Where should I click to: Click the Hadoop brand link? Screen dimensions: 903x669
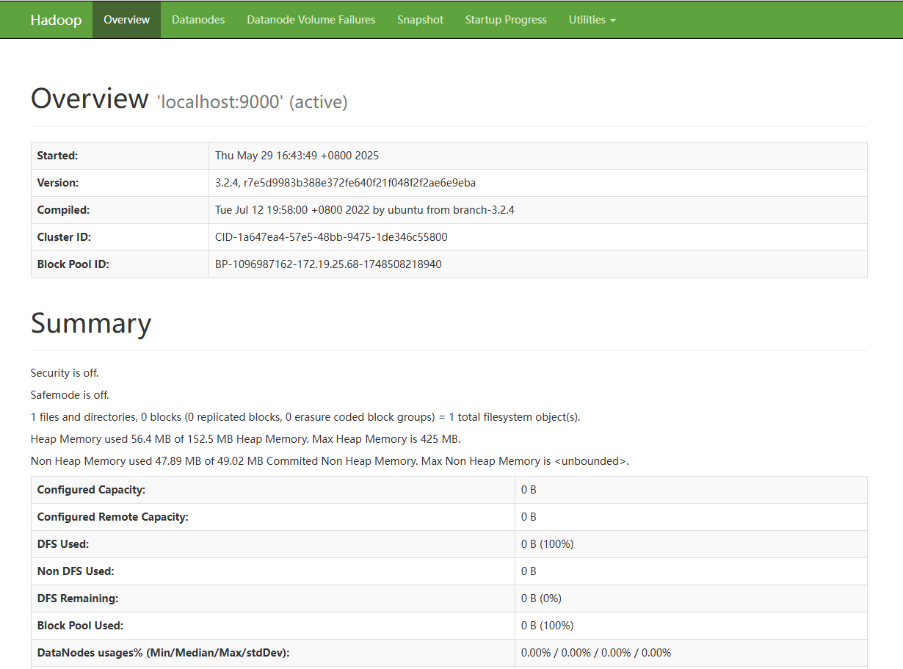coord(56,20)
